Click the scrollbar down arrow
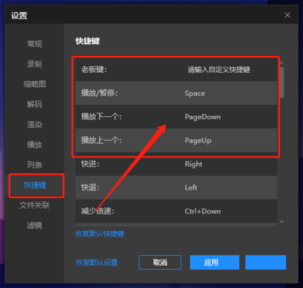303x288 pixels. (x=282, y=222)
